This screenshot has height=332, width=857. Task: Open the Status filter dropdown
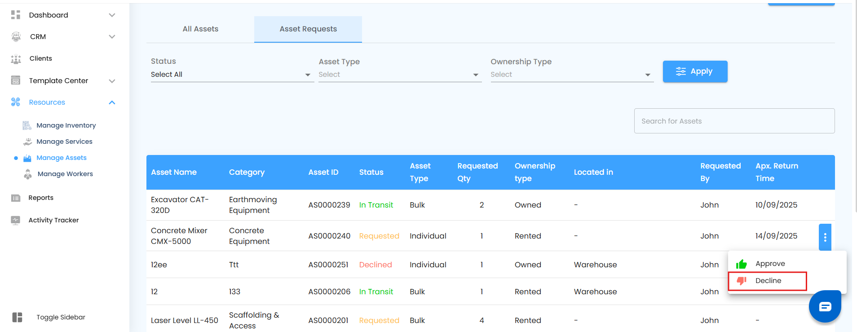coord(232,75)
